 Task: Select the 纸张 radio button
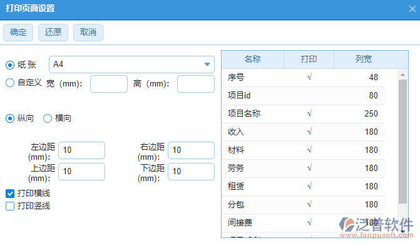[x=10, y=65]
